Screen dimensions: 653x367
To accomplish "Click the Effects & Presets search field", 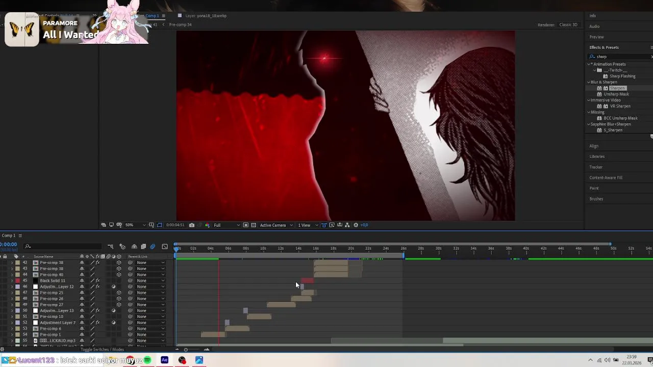I will 620,57.
